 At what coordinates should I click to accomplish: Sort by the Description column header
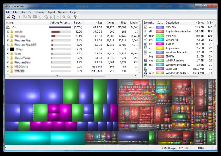178,22
